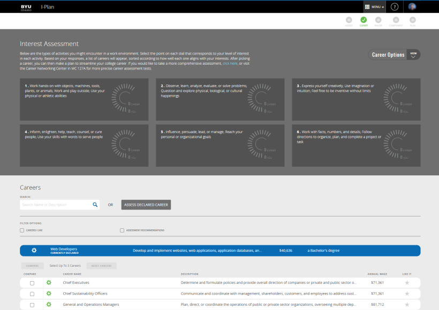Click gear icon beside Chief Sustainability Officers
The width and height of the screenshot is (439, 310).
point(49,293)
